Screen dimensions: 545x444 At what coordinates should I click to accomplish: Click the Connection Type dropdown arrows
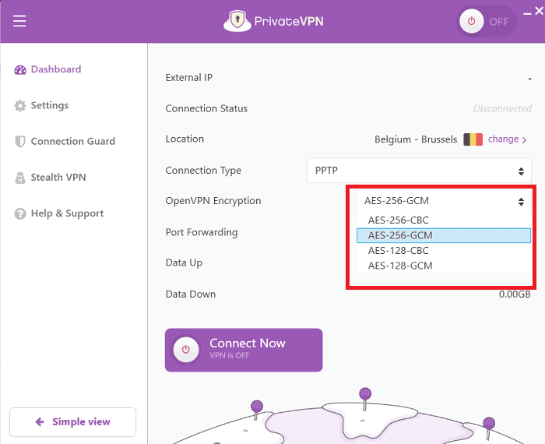click(521, 171)
